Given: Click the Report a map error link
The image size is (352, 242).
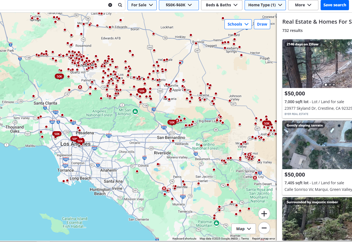Looking at the screenshot, I should coord(264,239).
